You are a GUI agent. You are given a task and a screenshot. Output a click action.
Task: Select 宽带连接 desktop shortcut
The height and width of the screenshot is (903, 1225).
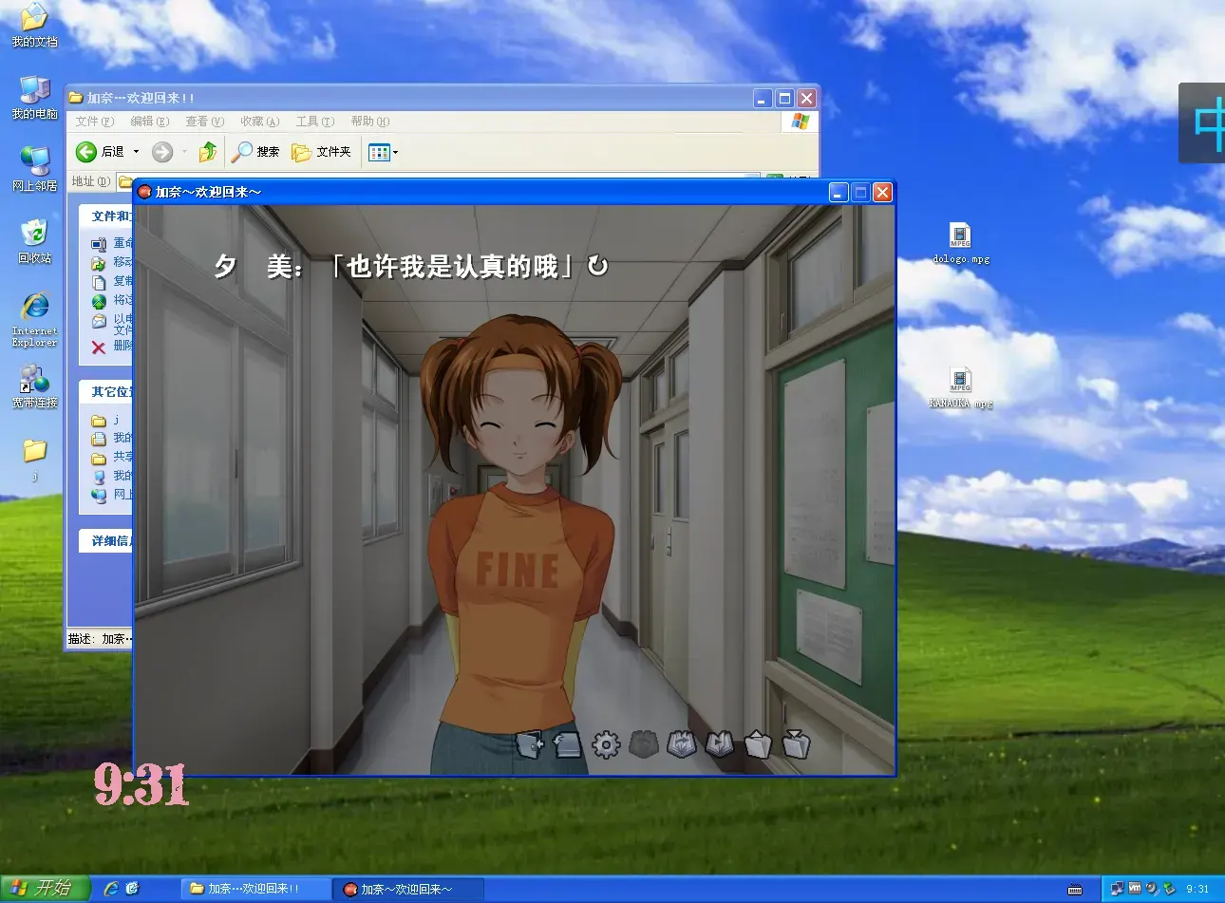coord(34,386)
